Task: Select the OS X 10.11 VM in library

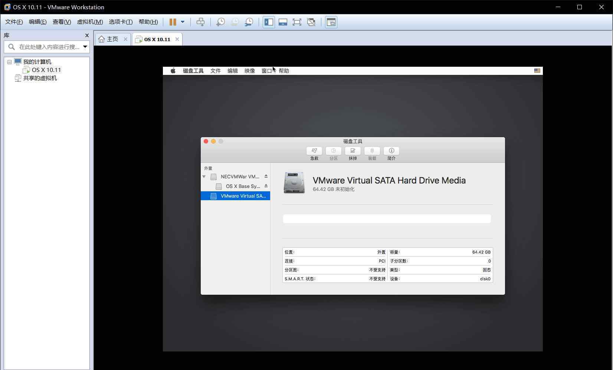Action: (x=46, y=70)
